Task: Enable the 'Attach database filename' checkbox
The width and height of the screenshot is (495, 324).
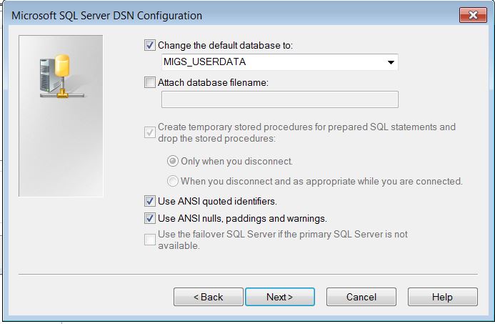Action: click(150, 82)
